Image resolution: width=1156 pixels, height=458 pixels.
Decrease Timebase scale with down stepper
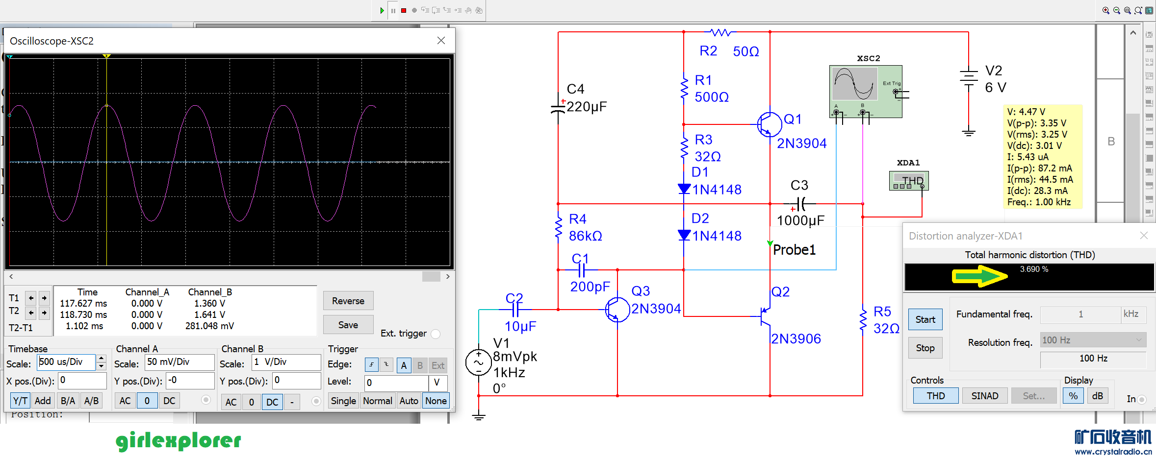102,366
